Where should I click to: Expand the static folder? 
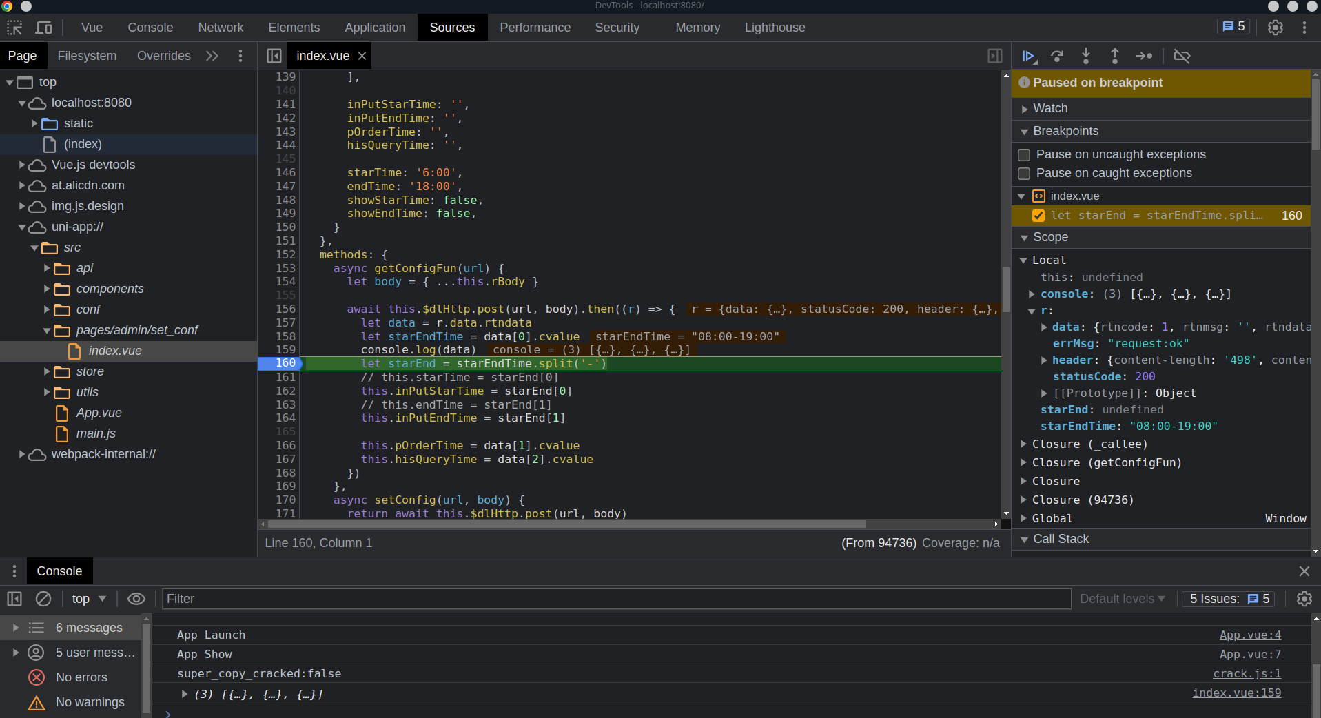pyautogui.click(x=34, y=123)
